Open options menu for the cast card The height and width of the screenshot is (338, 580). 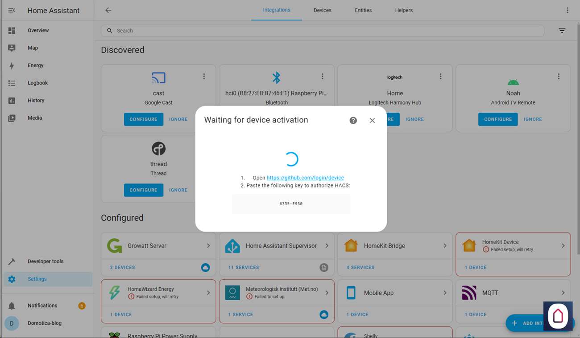(x=204, y=77)
